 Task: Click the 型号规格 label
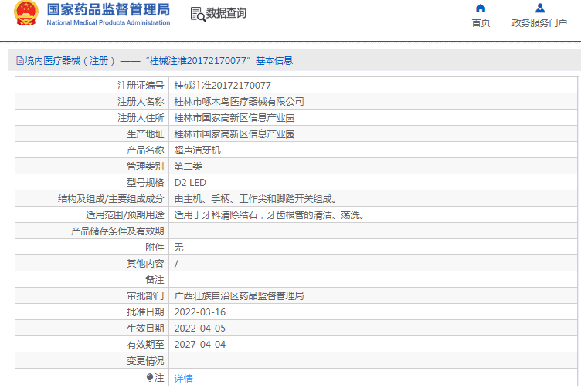coord(145,183)
